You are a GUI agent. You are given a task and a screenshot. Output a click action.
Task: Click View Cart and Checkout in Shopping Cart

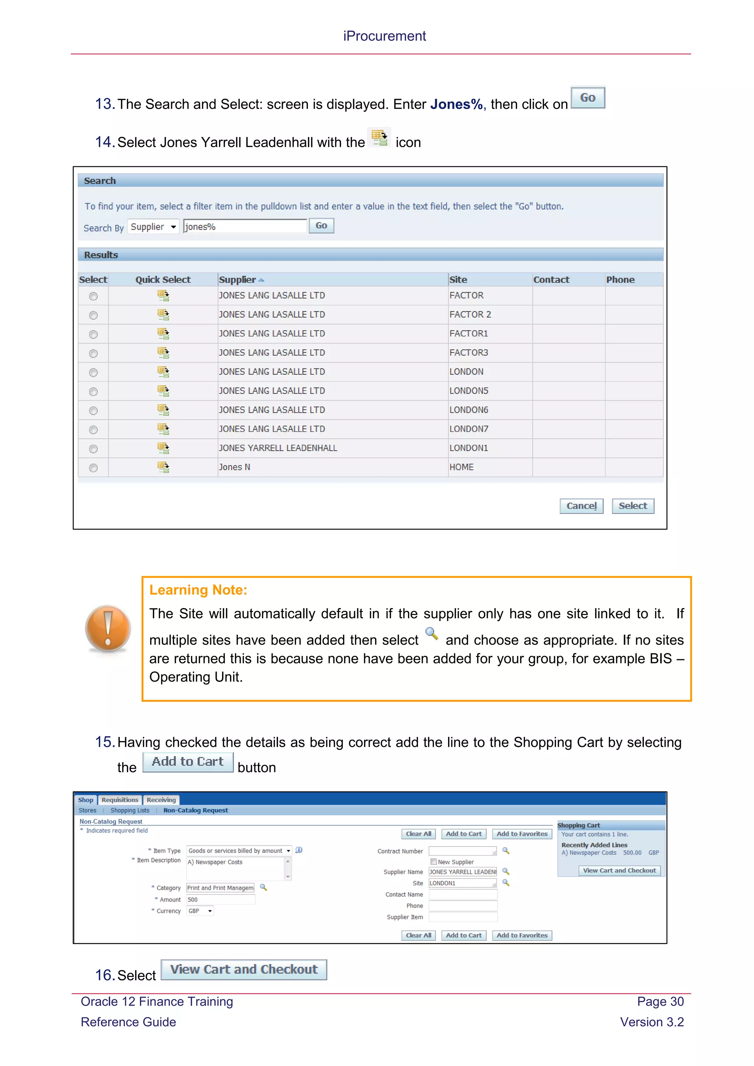pos(619,871)
